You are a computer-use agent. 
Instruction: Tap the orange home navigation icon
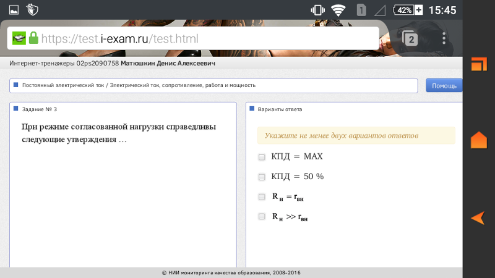coord(479,140)
